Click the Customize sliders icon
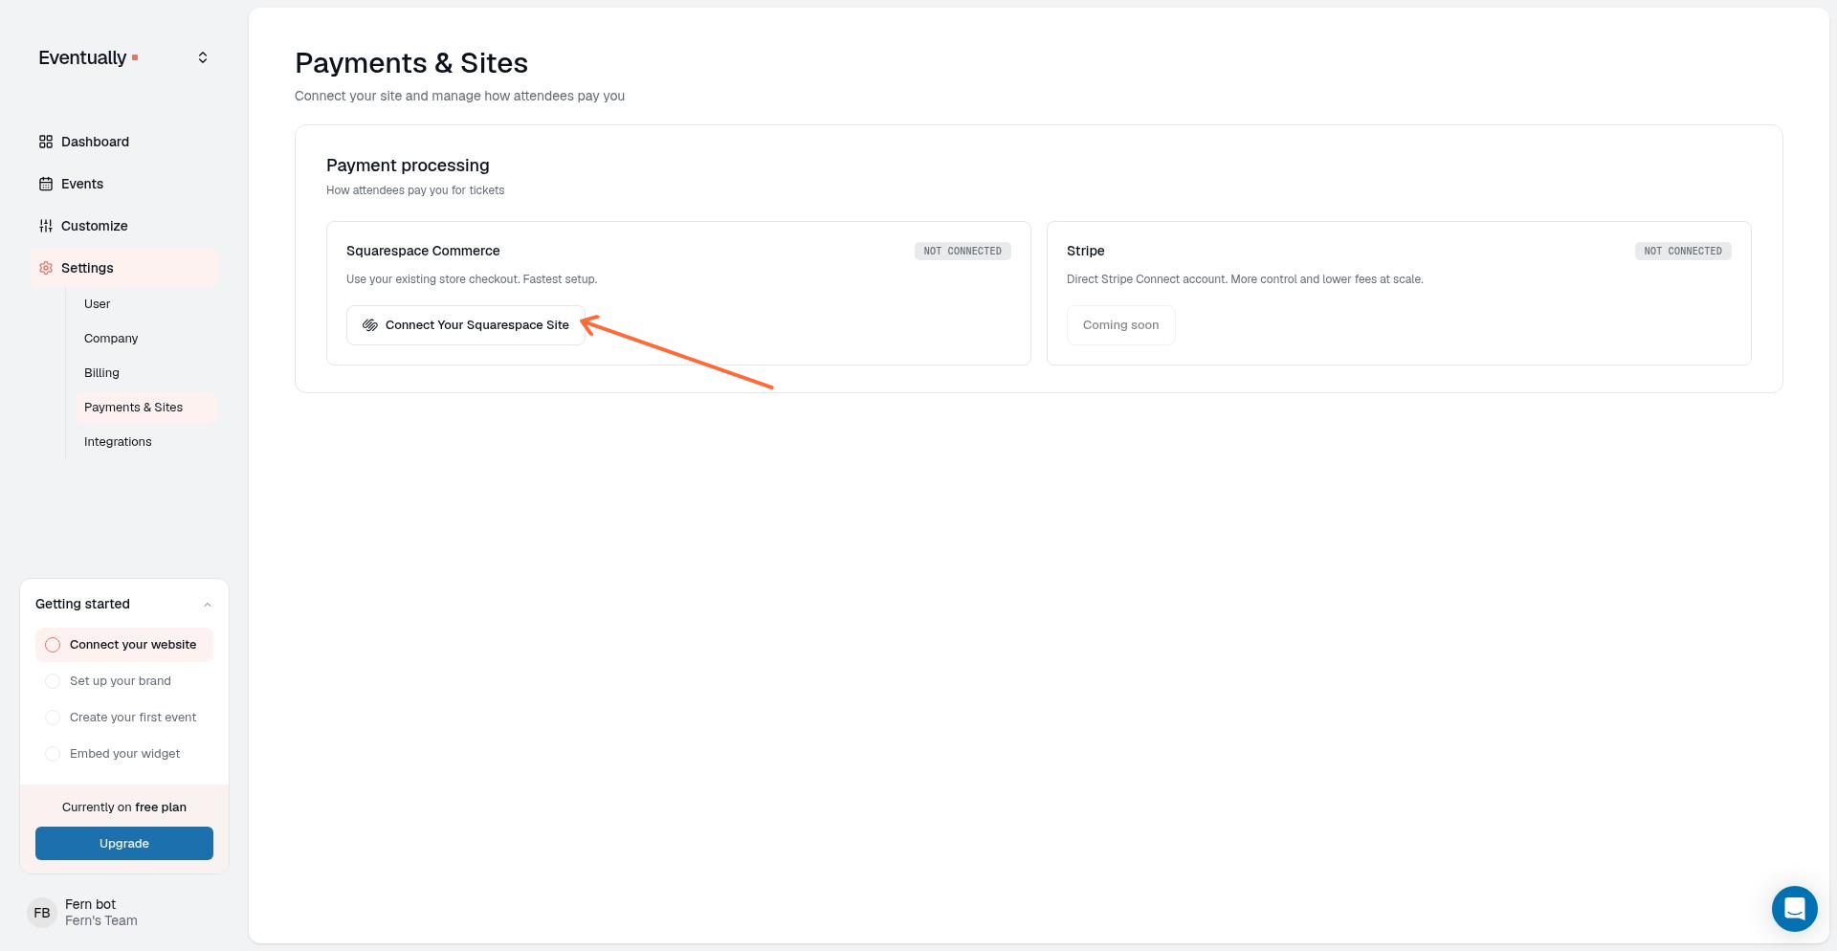The image size is (1837, 951). (x=46, y=226)
